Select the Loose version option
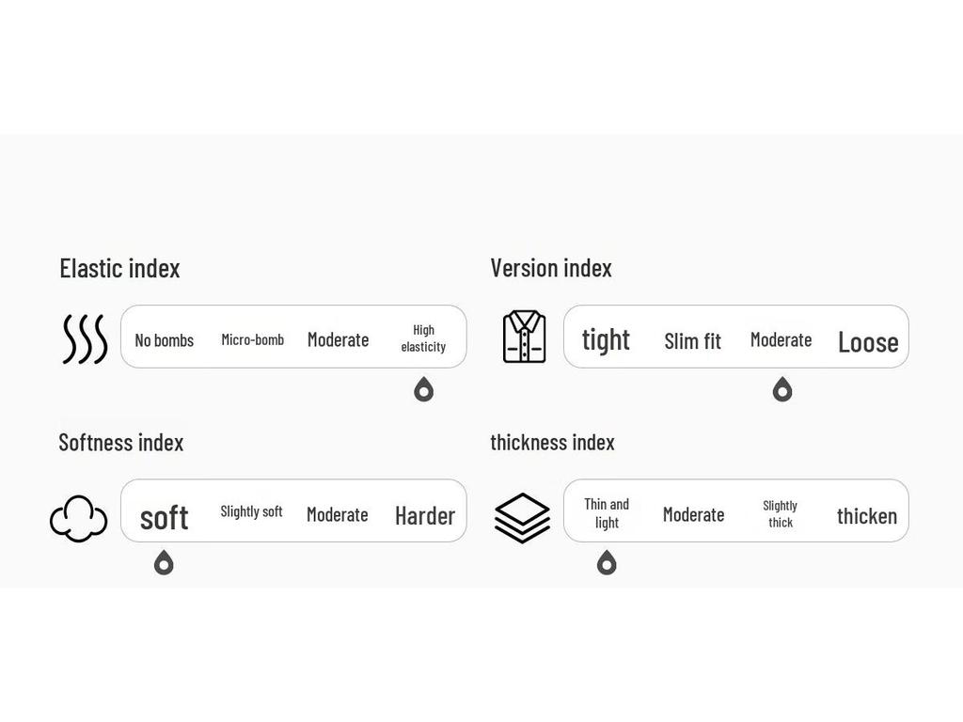 [867, 342]
